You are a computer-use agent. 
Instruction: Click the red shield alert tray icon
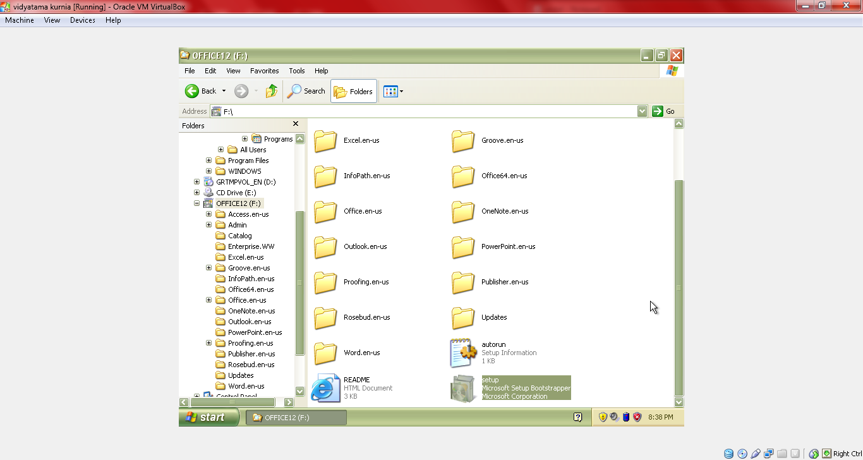637,416
